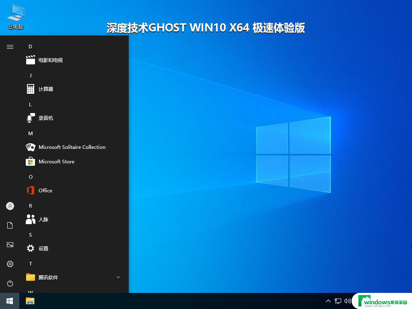Jump via letter L header
The width and height of the screenshot is (412, 309).
coord(31,104)
